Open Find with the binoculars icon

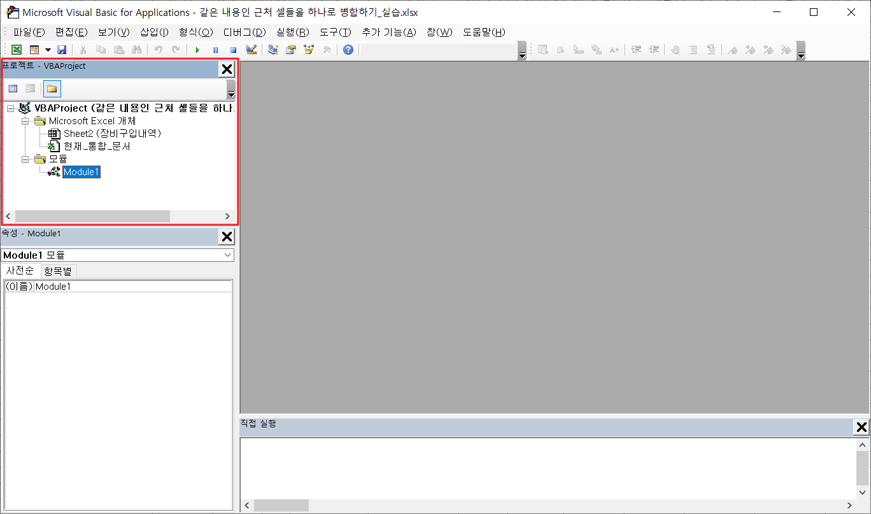click(x=136, y=50)
